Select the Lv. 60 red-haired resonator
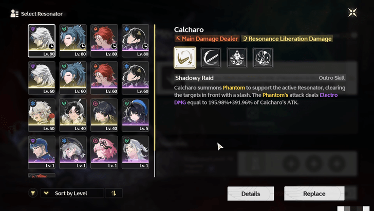 point(104,78)
